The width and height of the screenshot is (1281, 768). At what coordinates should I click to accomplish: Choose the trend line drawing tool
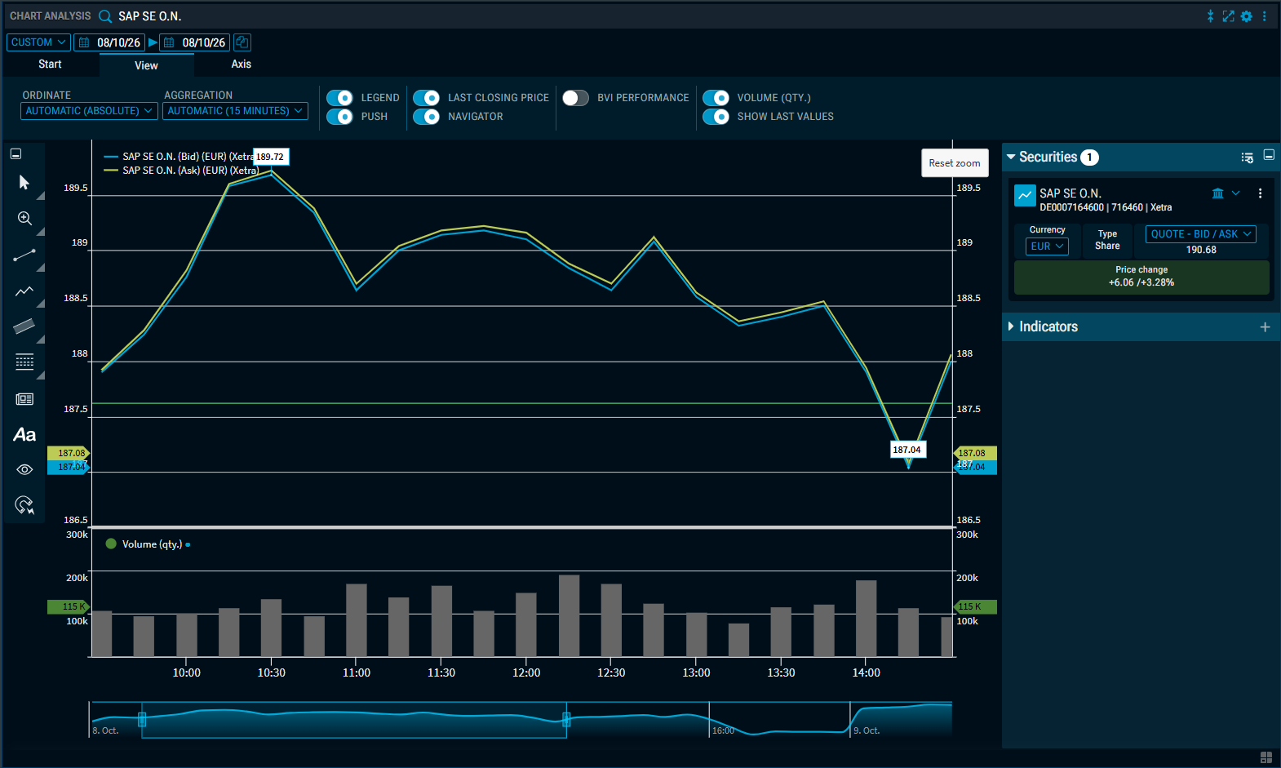tap(24, 255)
